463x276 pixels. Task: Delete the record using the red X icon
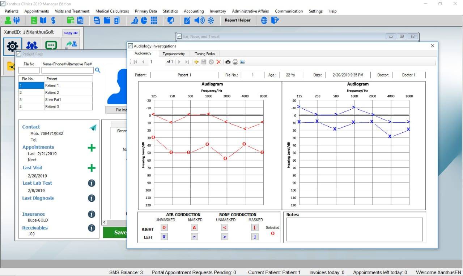point(218,62)
